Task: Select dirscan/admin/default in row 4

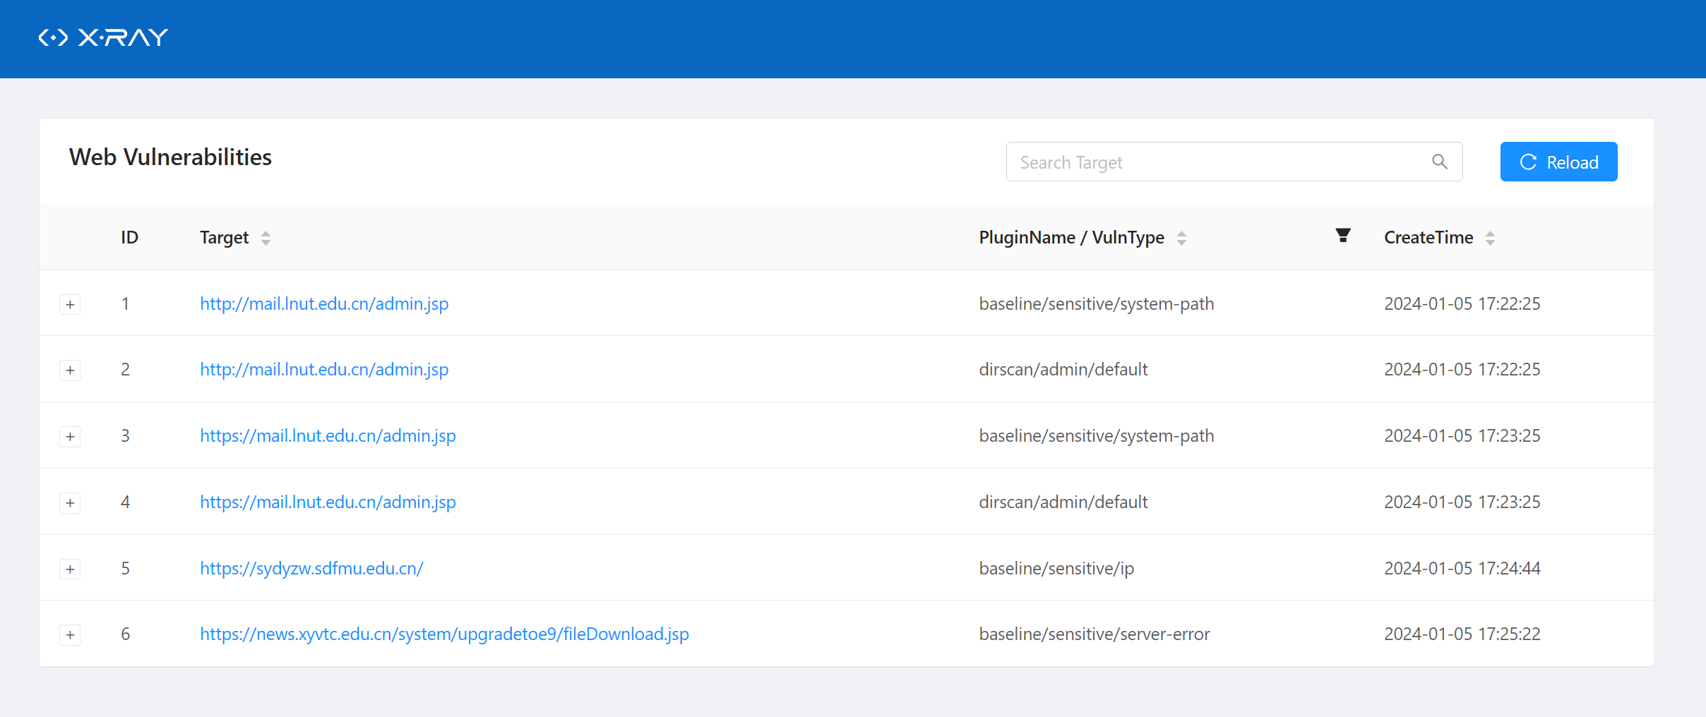Action: tap(1063, 502)
